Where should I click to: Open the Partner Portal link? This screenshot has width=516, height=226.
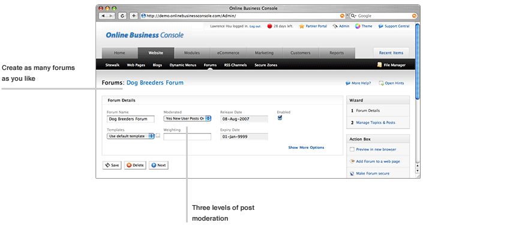316,26
